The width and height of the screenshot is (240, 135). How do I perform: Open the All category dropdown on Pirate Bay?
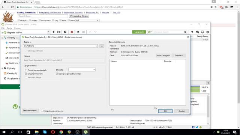[87, 20]
